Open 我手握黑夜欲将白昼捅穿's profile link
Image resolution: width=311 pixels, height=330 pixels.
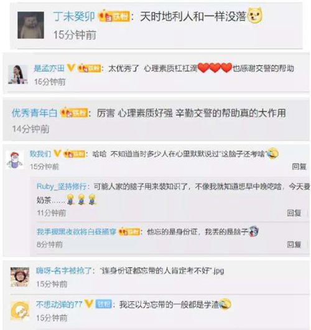tap(77, 231)
